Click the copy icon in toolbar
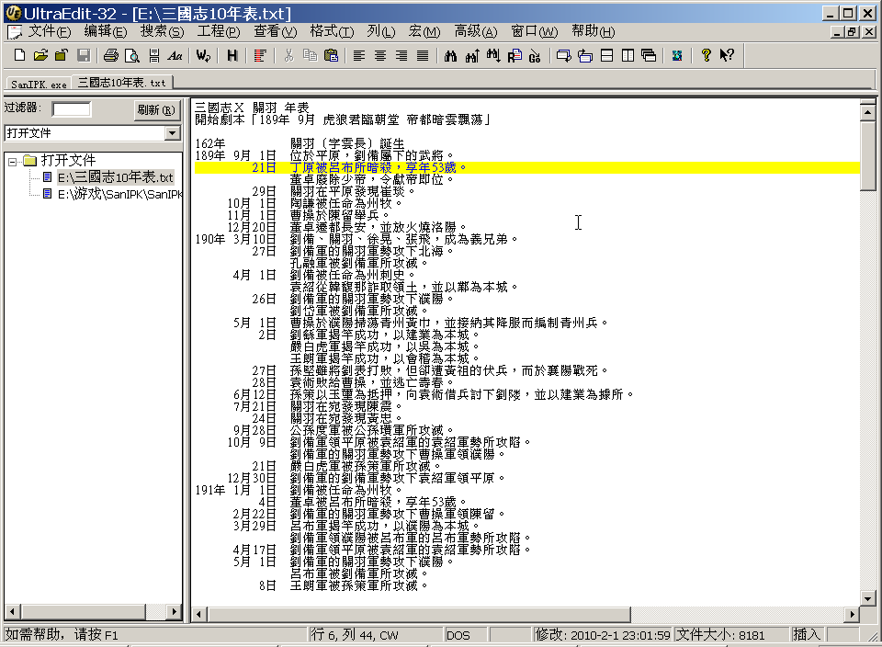 [310, 55]
